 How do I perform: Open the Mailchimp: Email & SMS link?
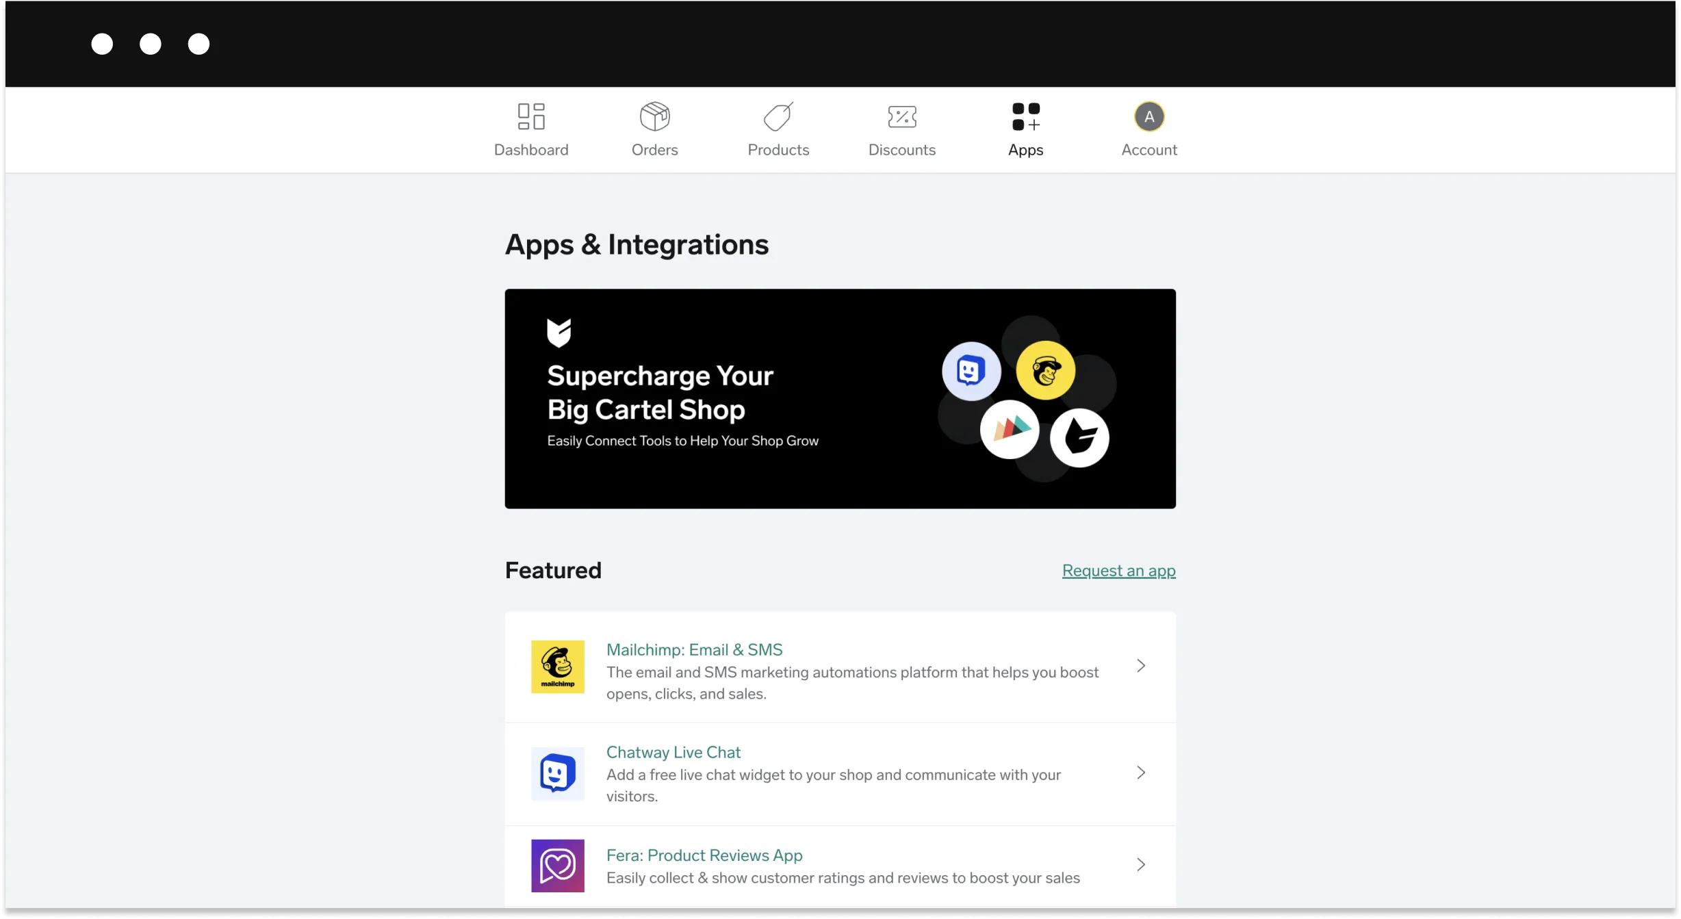click(x=694, y=649)
